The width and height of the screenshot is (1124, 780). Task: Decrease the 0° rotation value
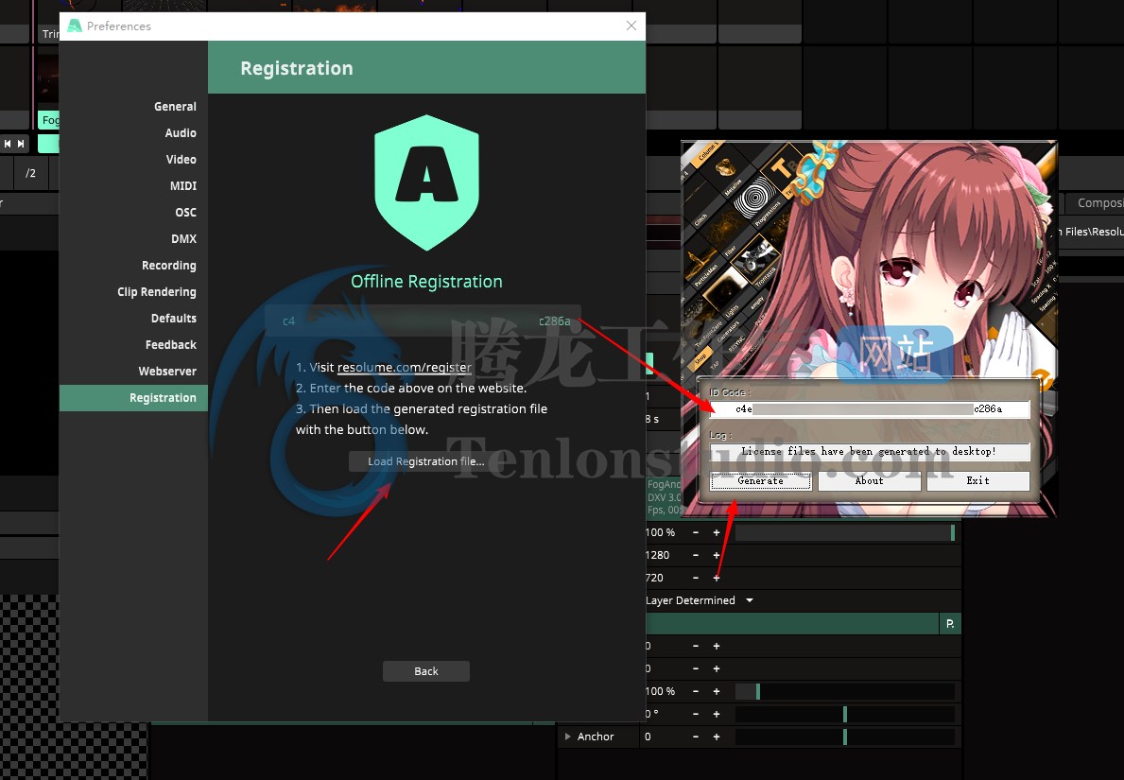(x=696, y=714)
